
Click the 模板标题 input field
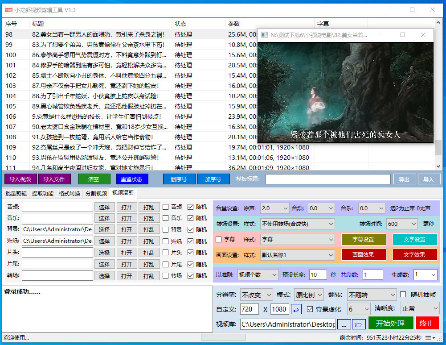coord(328,179)
